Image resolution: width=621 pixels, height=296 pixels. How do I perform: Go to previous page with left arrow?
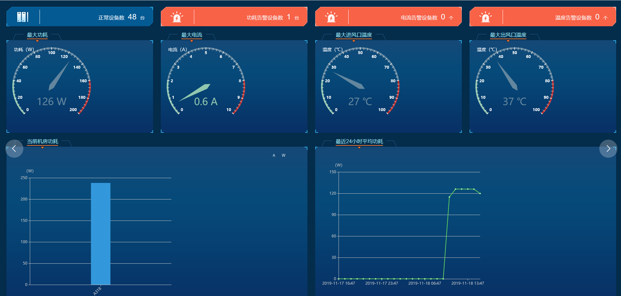[14, 149]
